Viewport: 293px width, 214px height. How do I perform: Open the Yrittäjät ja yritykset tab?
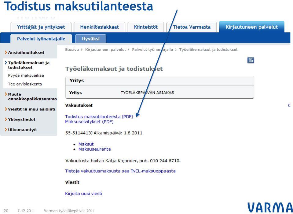(41, 27)
